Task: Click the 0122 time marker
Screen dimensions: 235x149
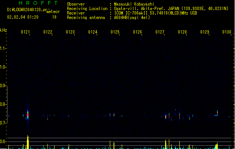Action: click(48, 32)
